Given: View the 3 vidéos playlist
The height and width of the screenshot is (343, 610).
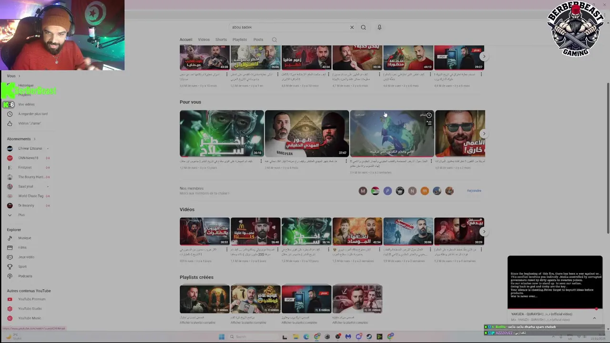Looking at the screenshot, I should pos(204,299).
